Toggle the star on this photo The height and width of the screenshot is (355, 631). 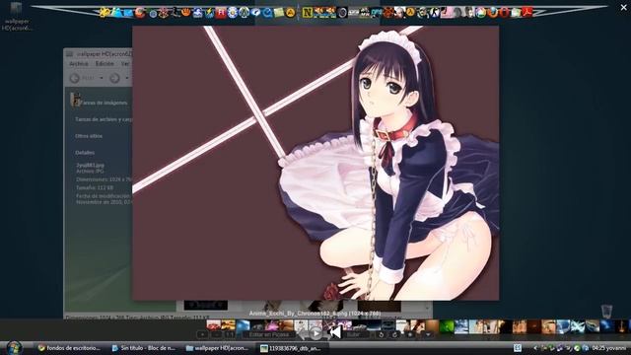point(410,334)
